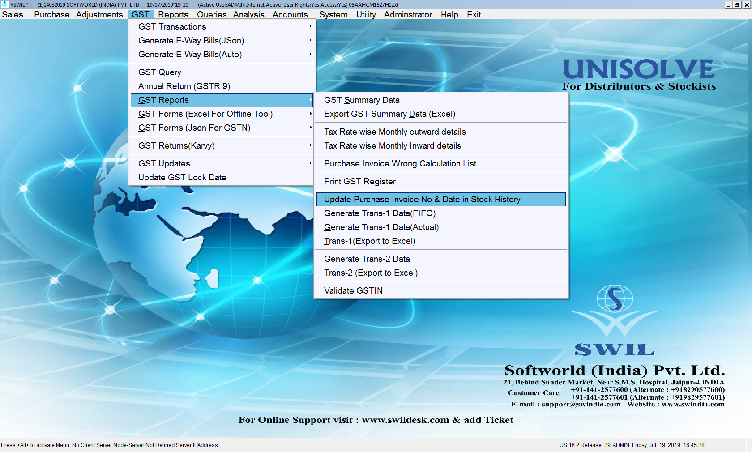Click the 'Softworld (India) Pvt. Ltd.' heading
Viewport: 752px width, 452px height.
coord(615,370)
